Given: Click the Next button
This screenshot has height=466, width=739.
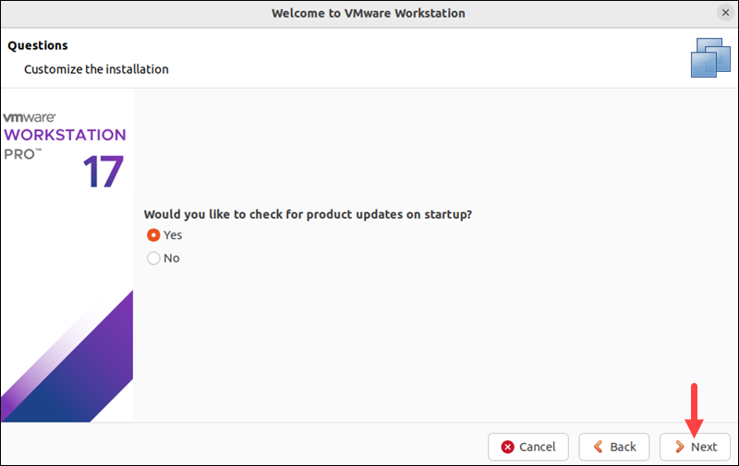Looking at the screenshot, I should click(x=695, y=447).
